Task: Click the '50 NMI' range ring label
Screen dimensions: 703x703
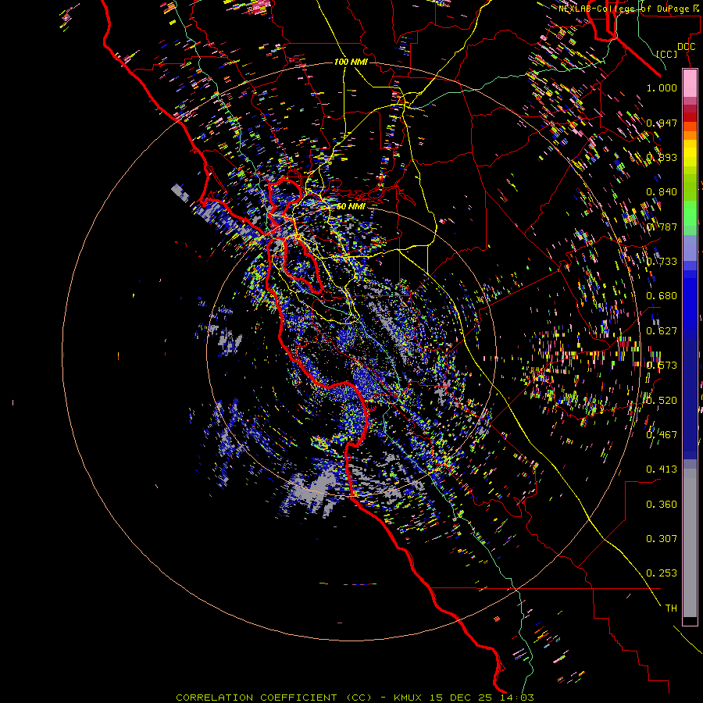Action: [351, 206]
